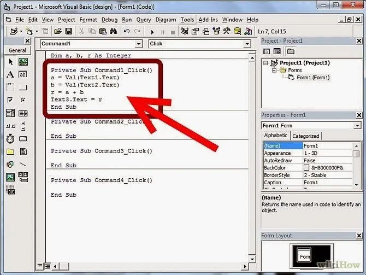Open the Toolbox toolbar icon

(x=226, y=31)
